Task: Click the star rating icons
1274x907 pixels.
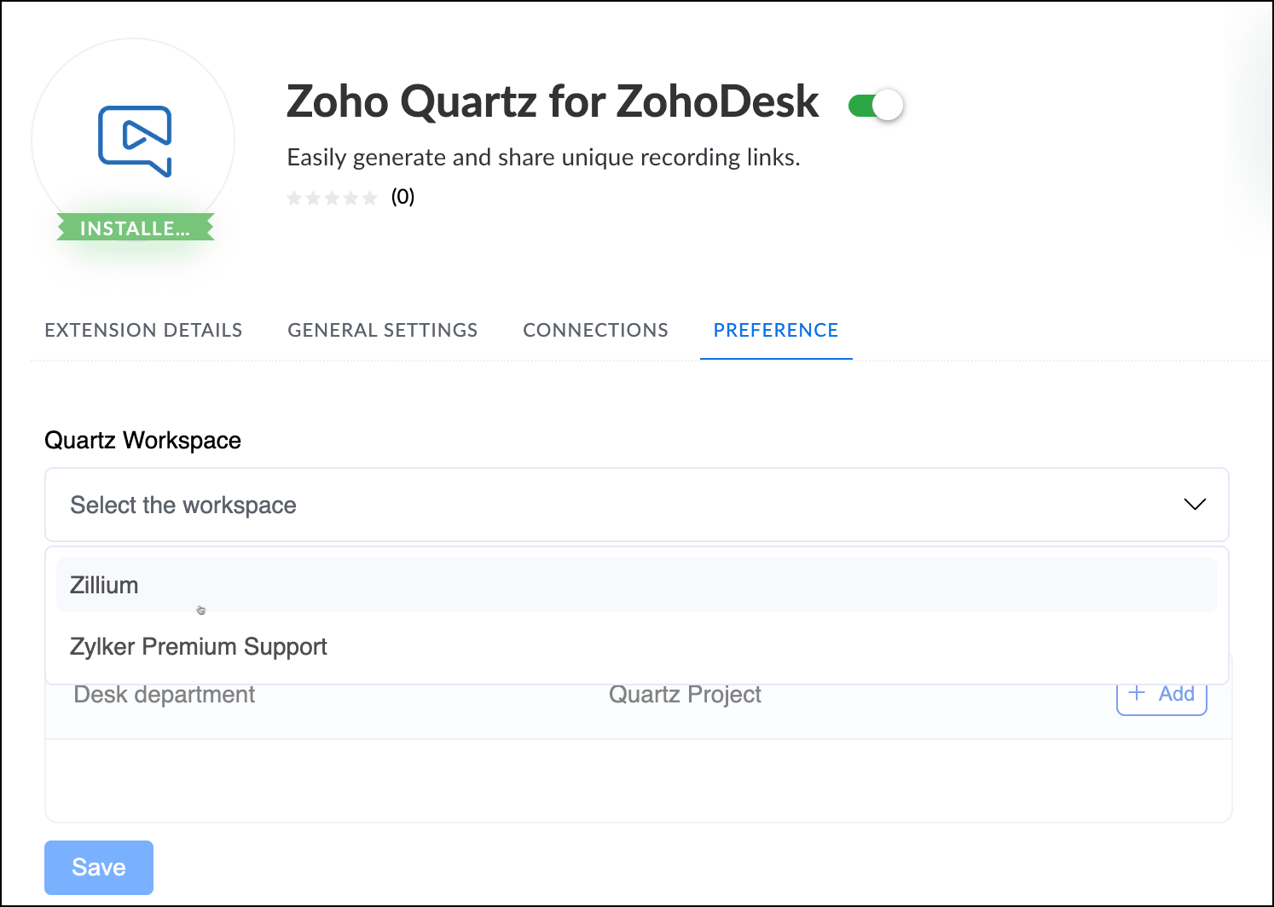Action: (332, 199)
